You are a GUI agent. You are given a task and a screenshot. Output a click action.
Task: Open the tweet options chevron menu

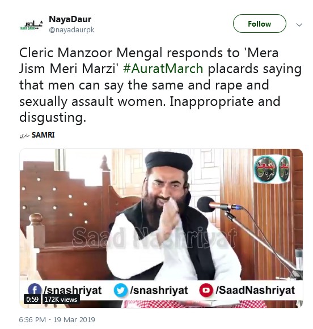point(299,25)
